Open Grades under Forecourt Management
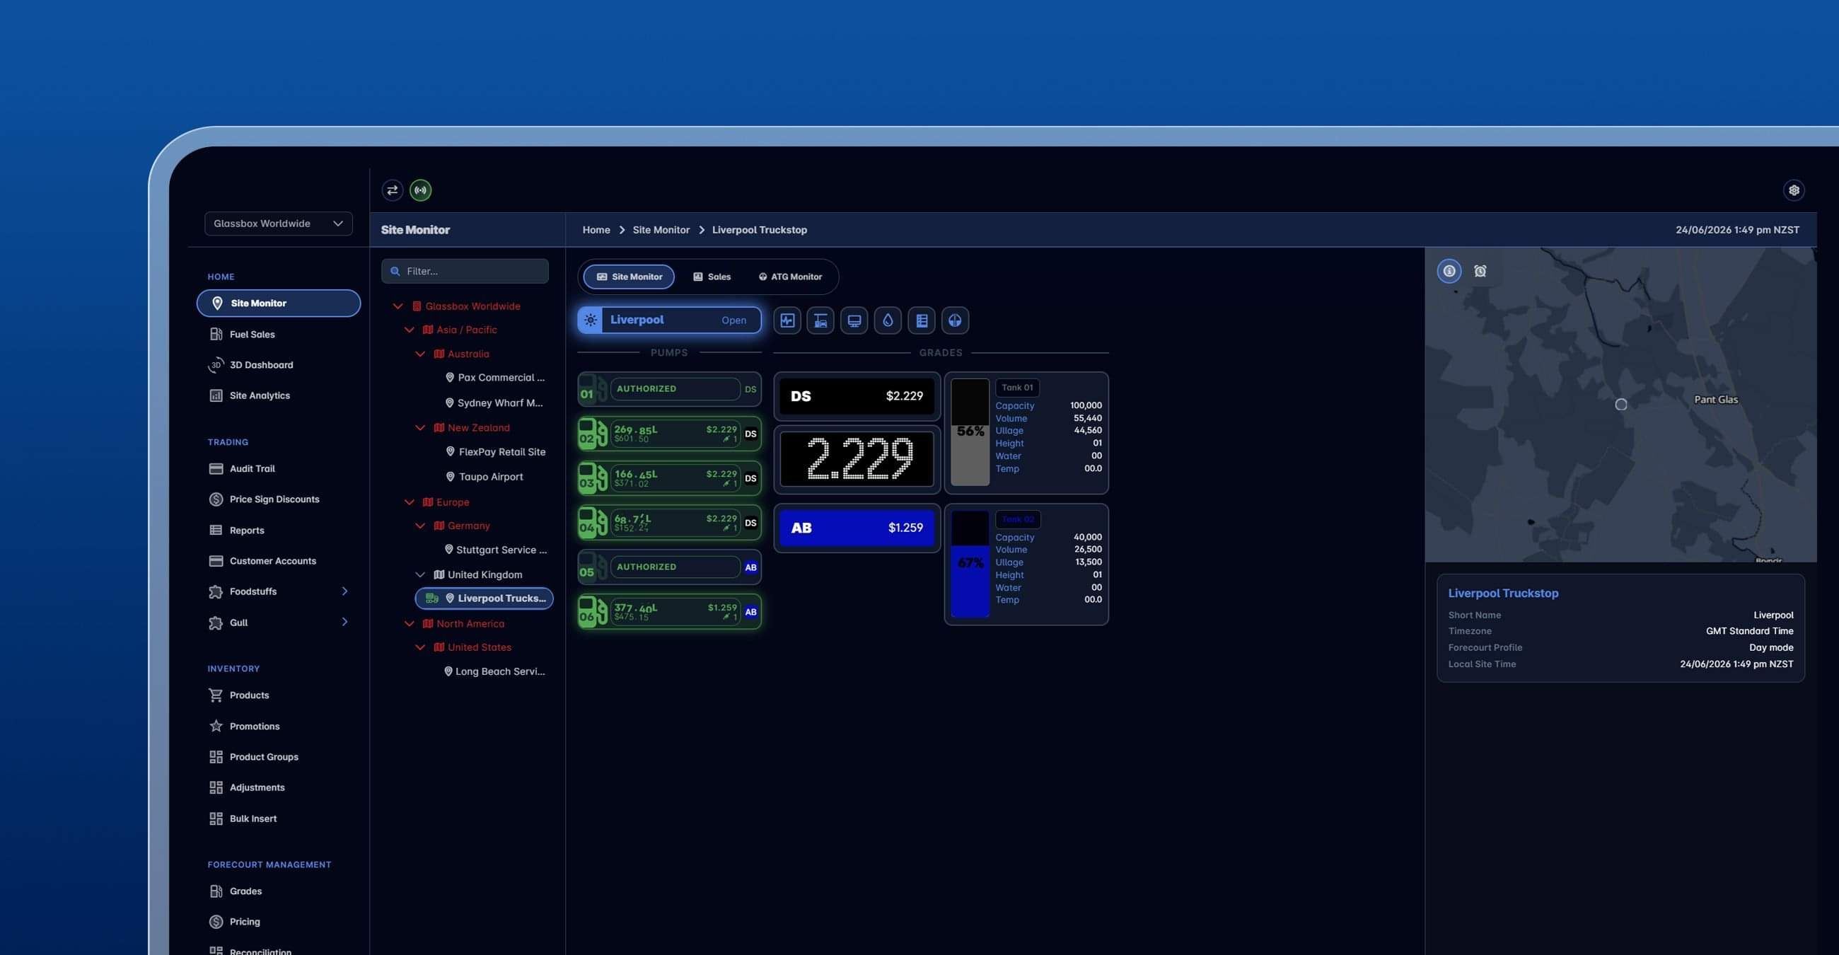Viewport: 1839px width, 955px height. click(x=245, y=891)
